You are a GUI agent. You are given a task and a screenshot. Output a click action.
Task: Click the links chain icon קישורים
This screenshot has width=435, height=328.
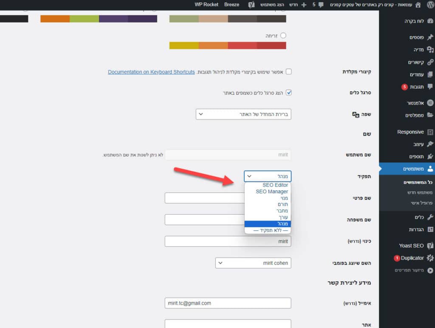pos(430,62)
